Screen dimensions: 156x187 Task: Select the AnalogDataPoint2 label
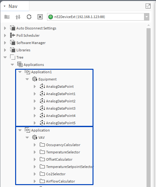[61, 101]
